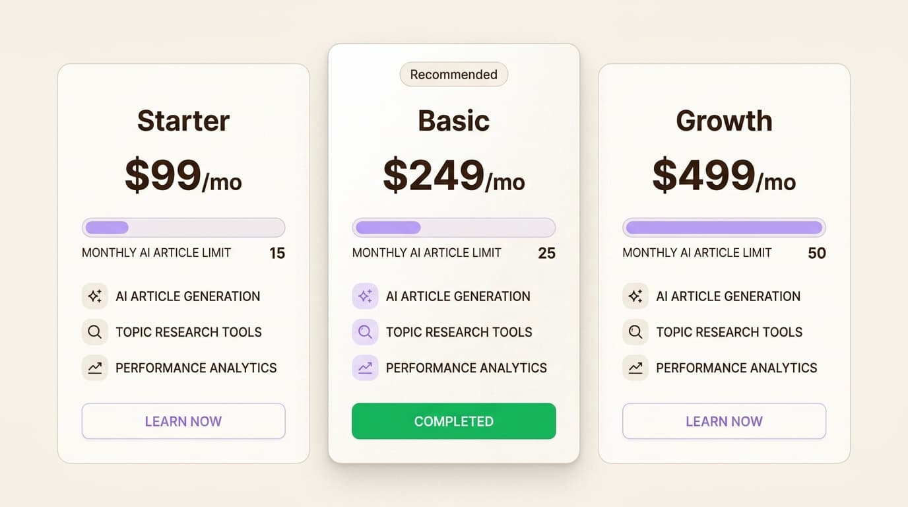The image size is (908, 507).
Task: Click the $249/mo price on Basic
Action: [454, 176]
